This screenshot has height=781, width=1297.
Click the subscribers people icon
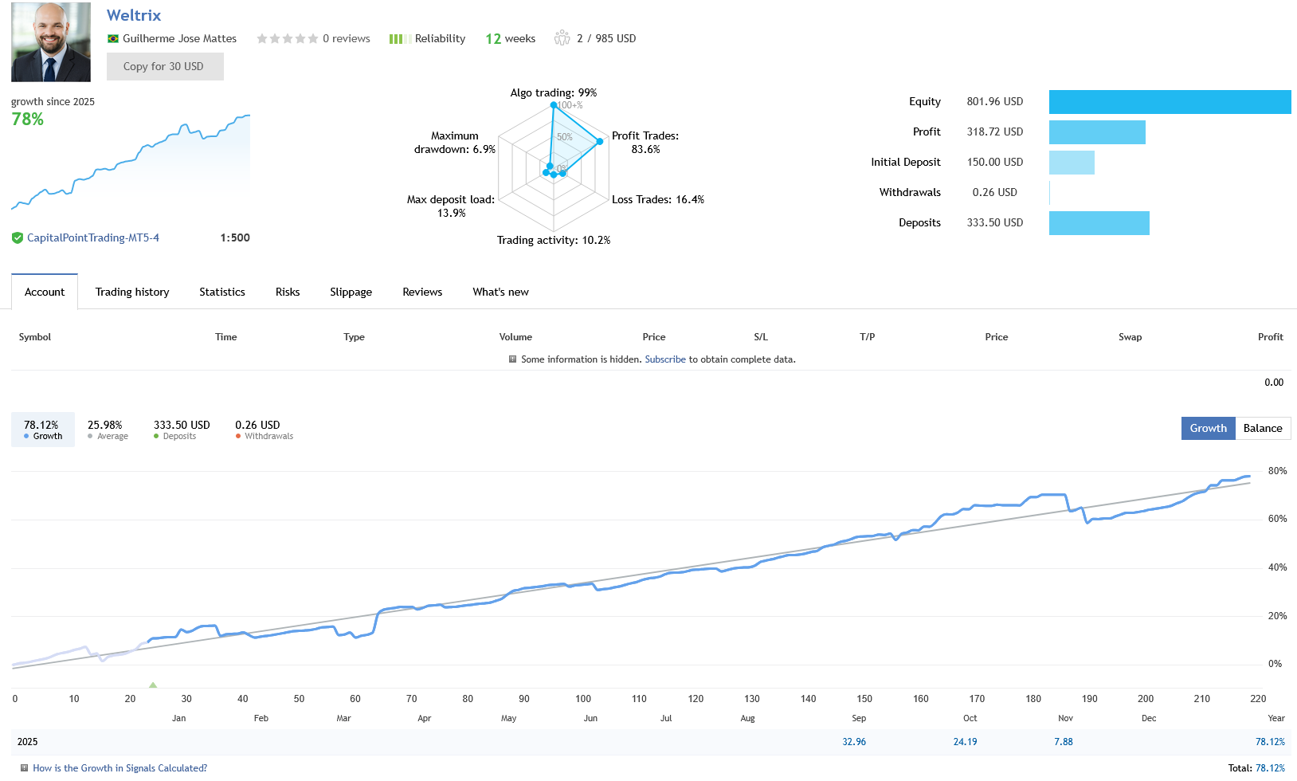tap(562, 38)
